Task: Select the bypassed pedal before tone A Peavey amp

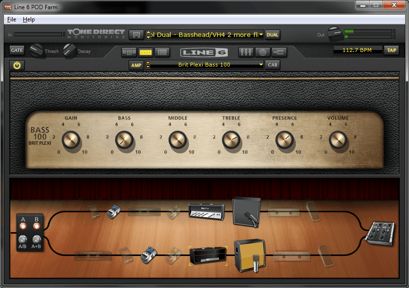Action: (174, 212)
